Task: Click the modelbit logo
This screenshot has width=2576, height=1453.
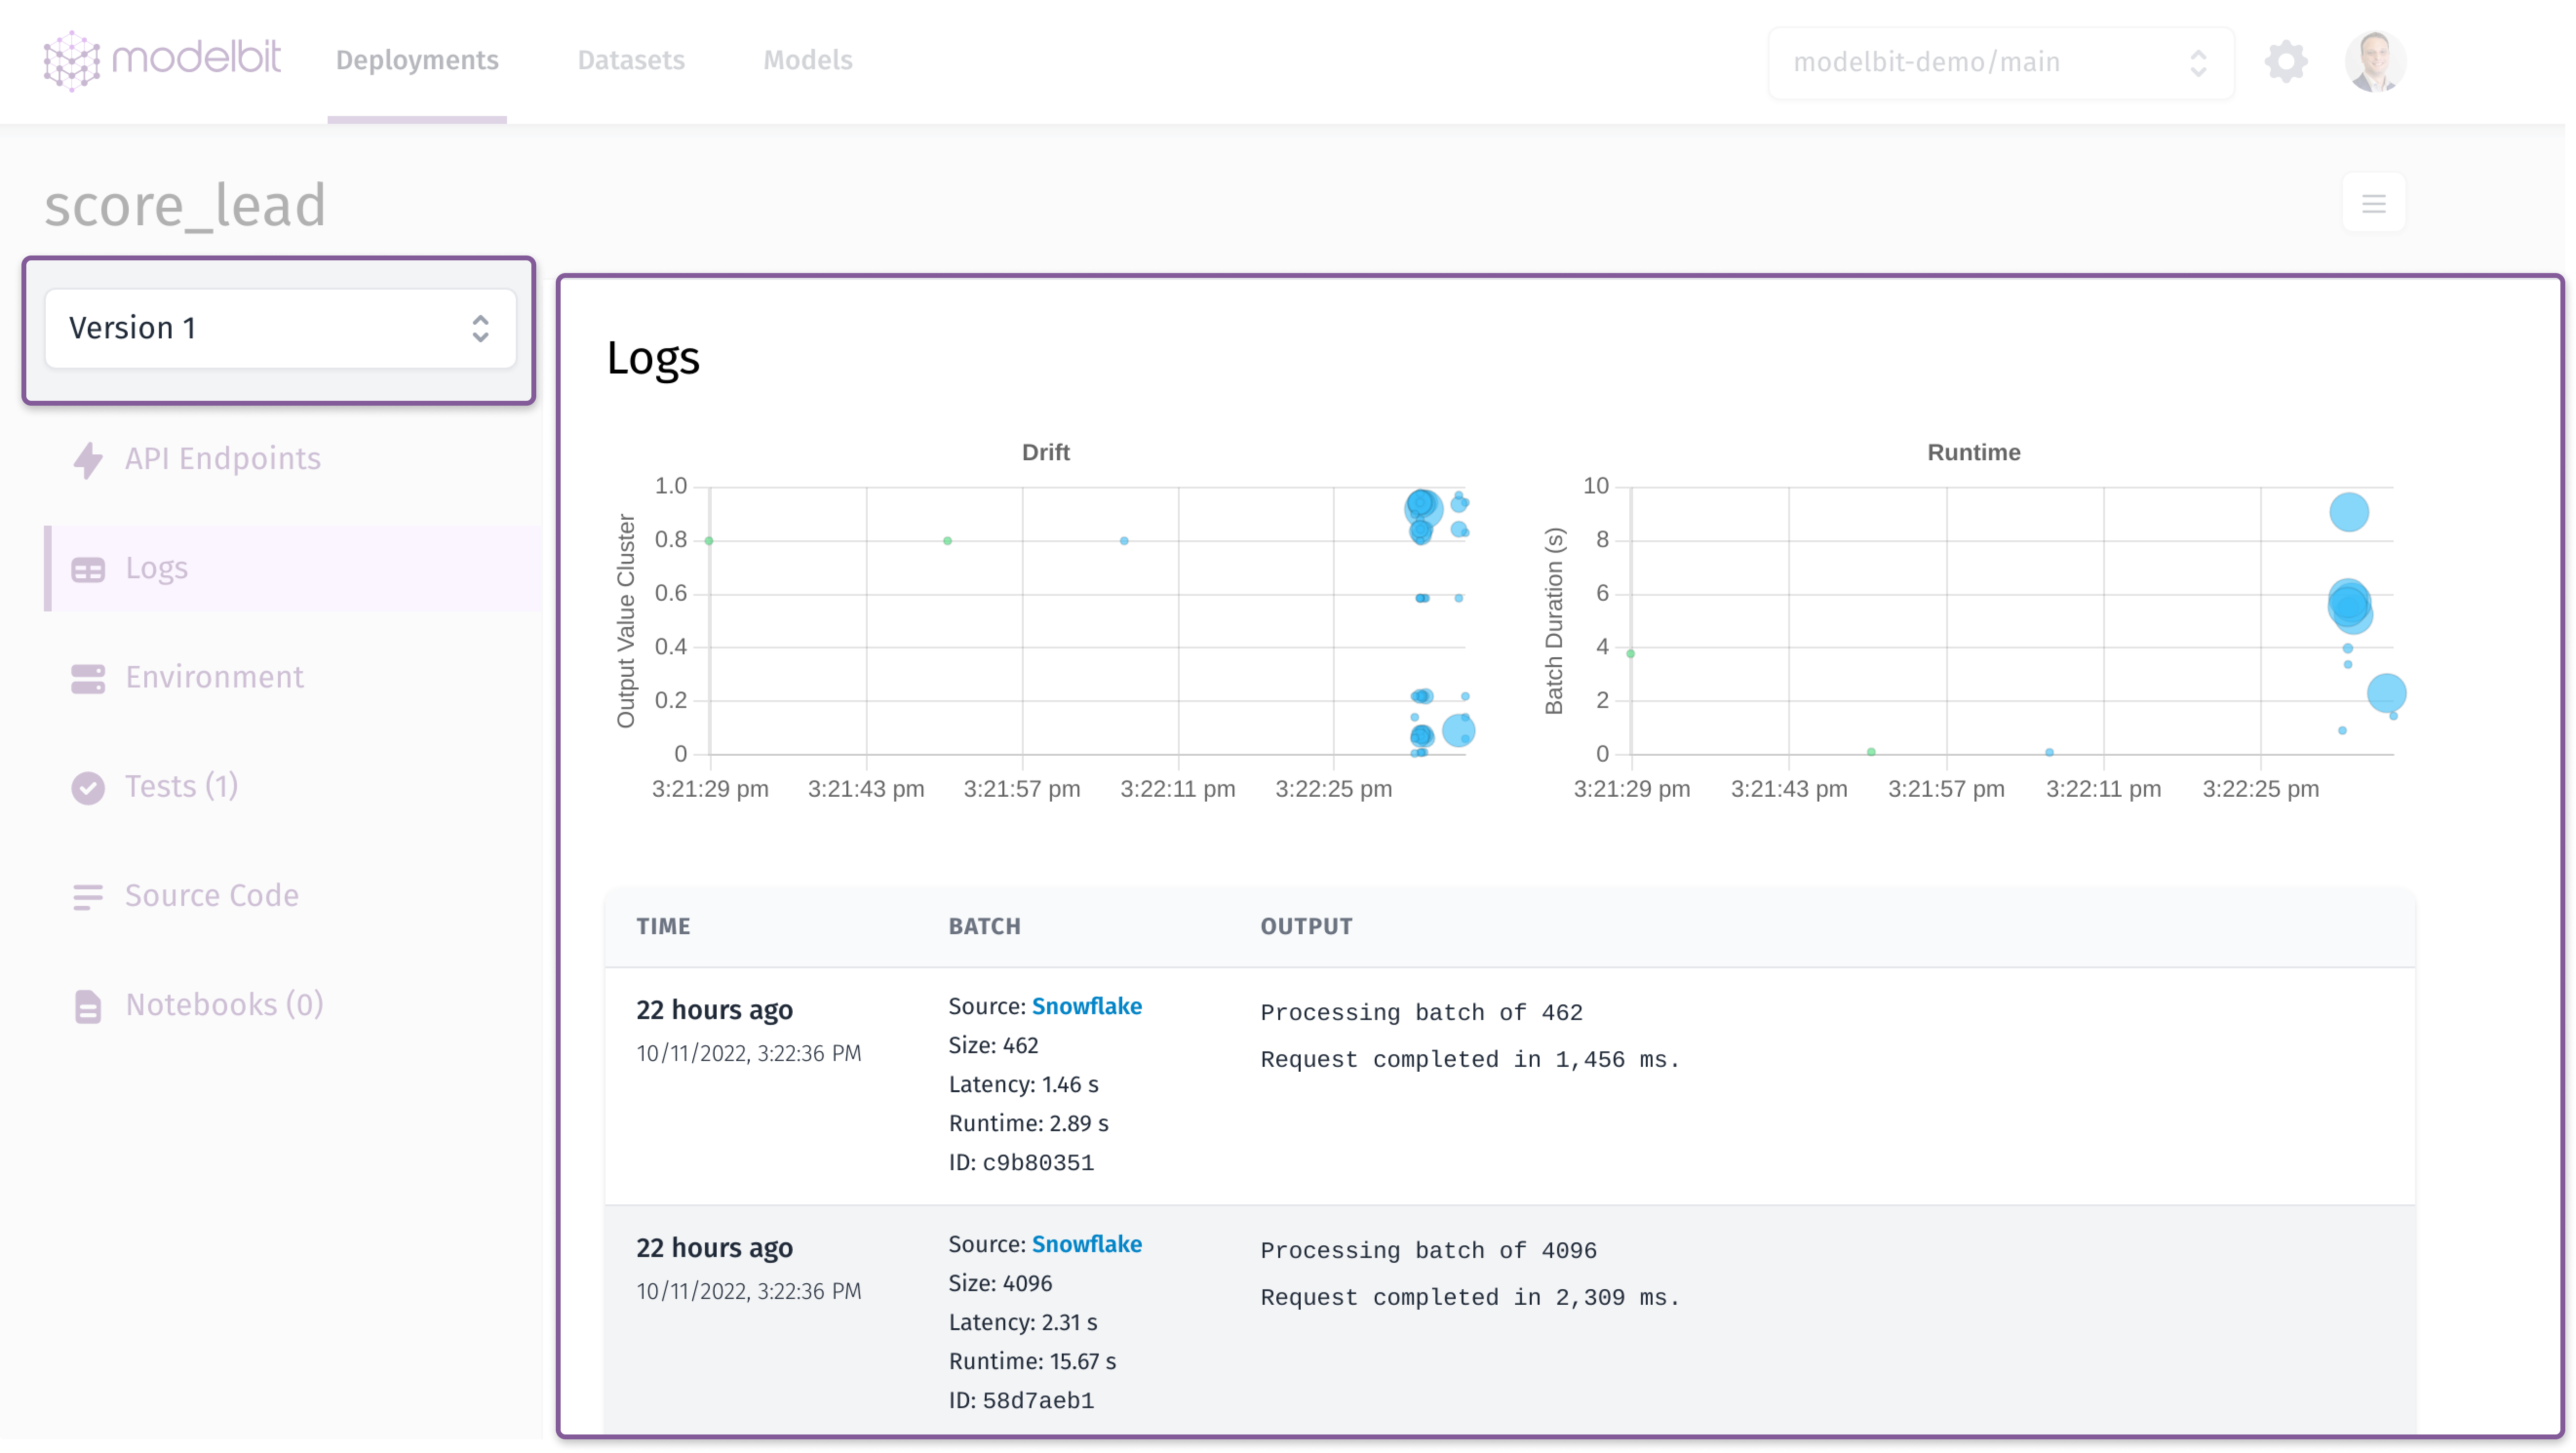Action: [162, 60]
